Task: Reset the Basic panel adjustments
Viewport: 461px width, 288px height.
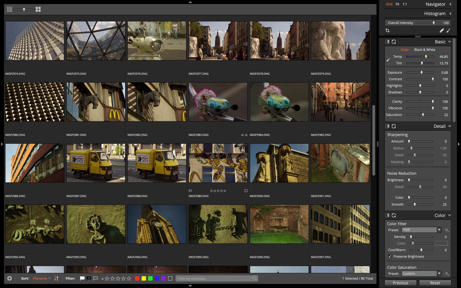Action: [394, 42]
